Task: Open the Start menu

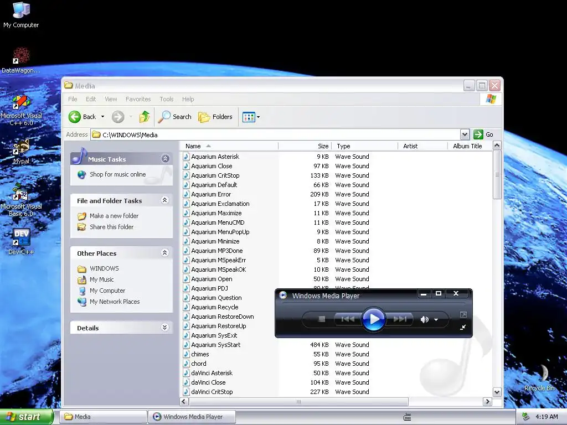Action: click(x=27, y=417)
